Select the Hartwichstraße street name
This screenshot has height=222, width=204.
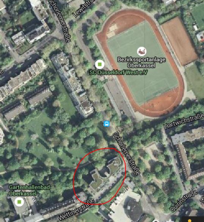184,121
